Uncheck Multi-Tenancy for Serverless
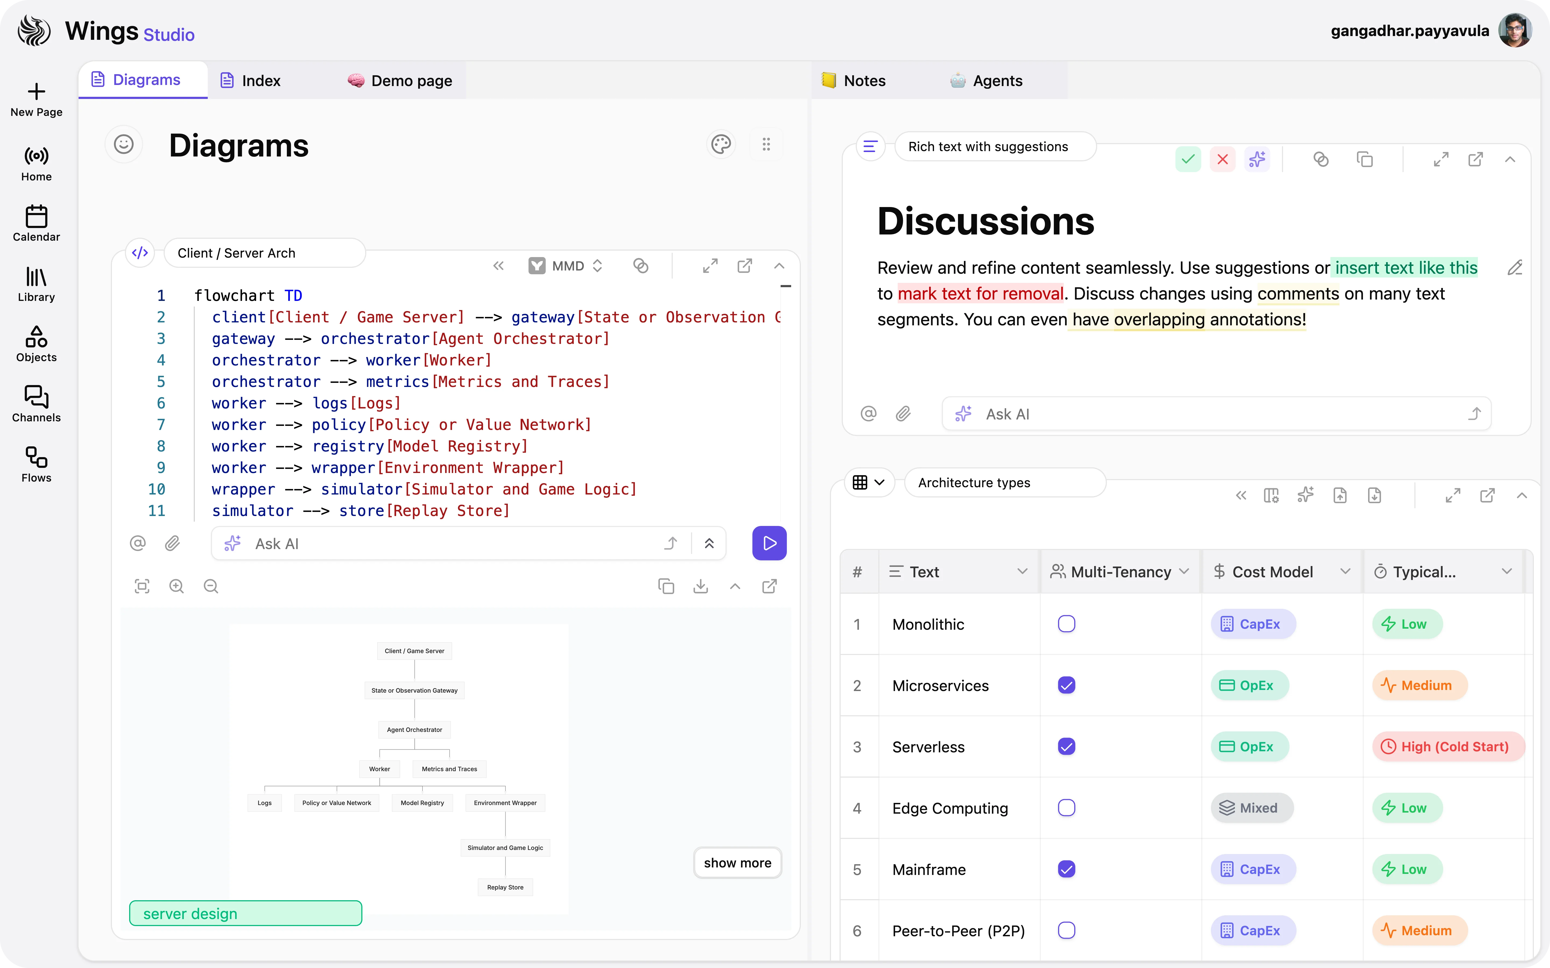1550x968 pixels. tap(1066, 746)
